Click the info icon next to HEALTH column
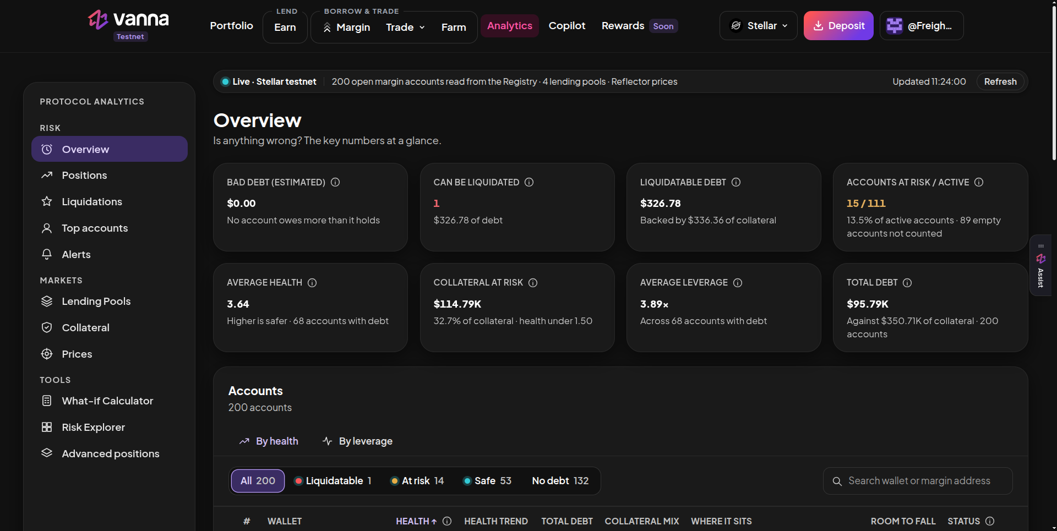1057x531 pixels. 447,521
